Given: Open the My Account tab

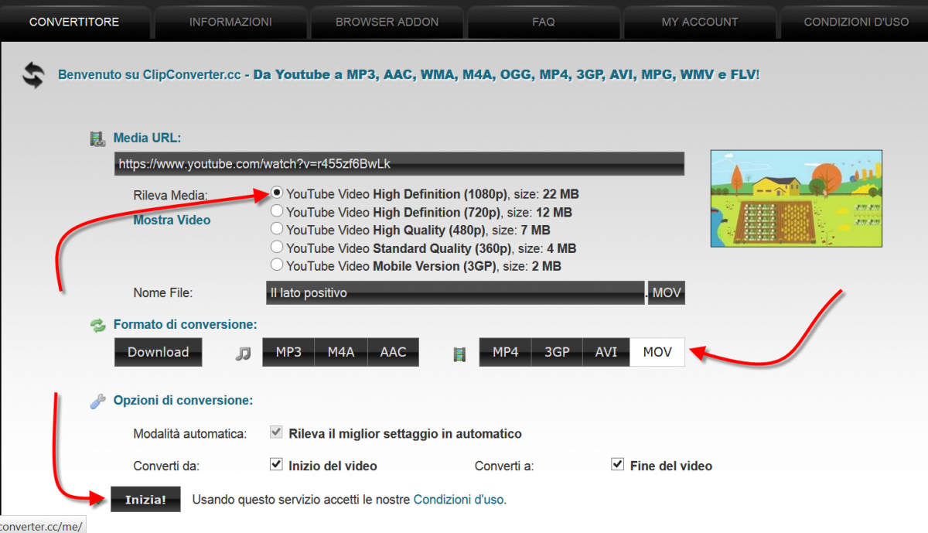Looking at the screenshot, I should point(700,22).
